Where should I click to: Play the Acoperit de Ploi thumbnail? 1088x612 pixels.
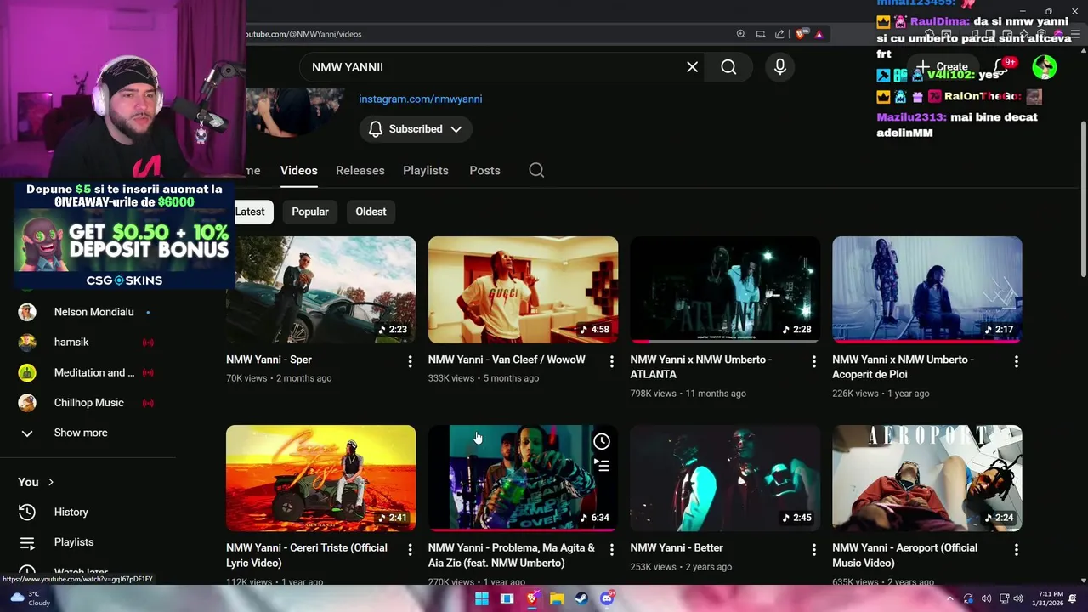(x=926, y=290)
